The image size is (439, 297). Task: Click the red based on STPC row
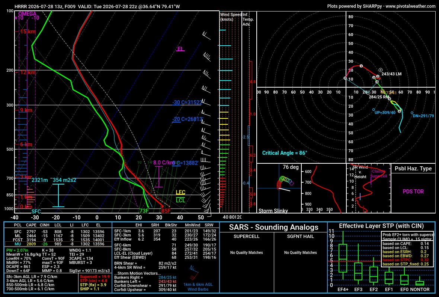406,260
